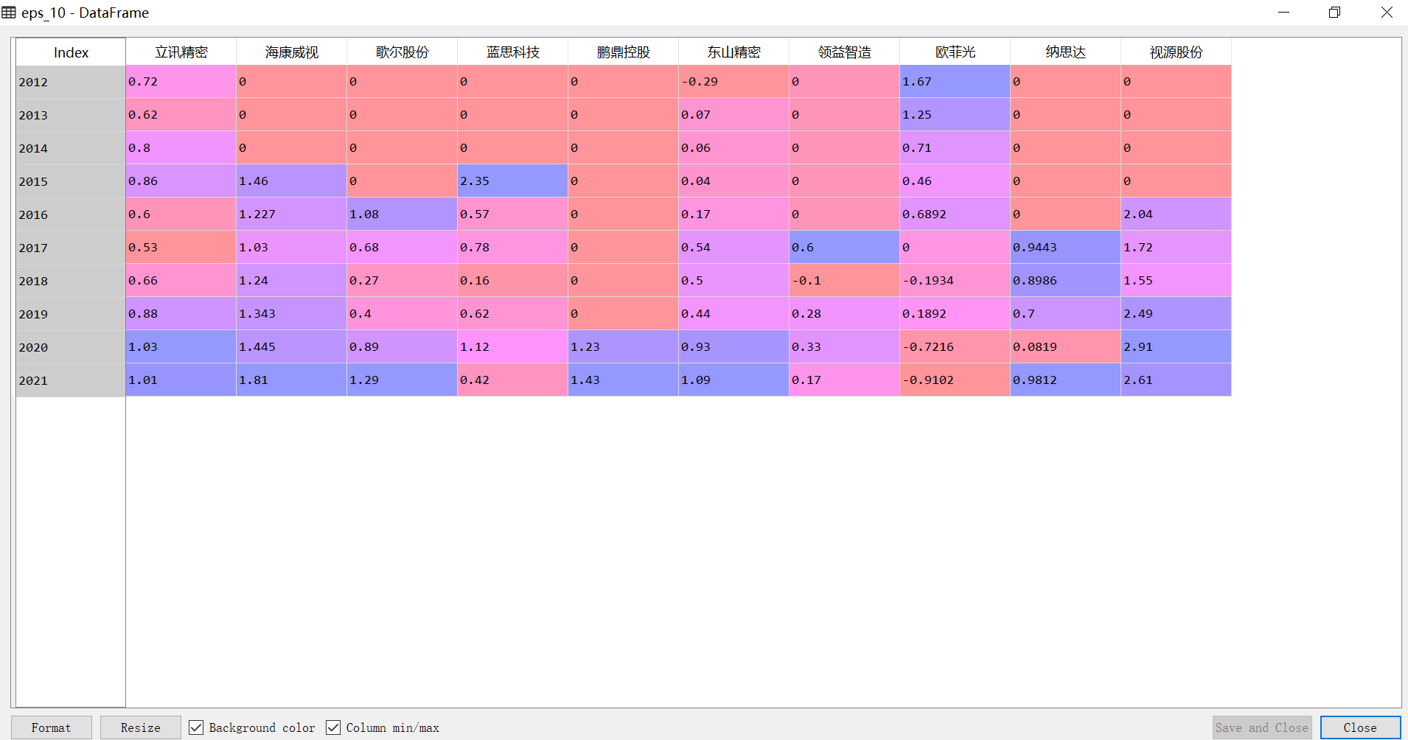This screenshot has height=740, width=1408.
Task: Select the 海康威视 column header
Action: coord(292,52)
